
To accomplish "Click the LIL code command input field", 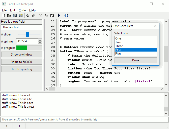I will pos(84,119).
